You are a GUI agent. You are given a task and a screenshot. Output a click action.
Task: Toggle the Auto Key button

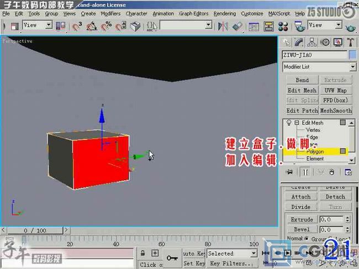tap(194, 254)
